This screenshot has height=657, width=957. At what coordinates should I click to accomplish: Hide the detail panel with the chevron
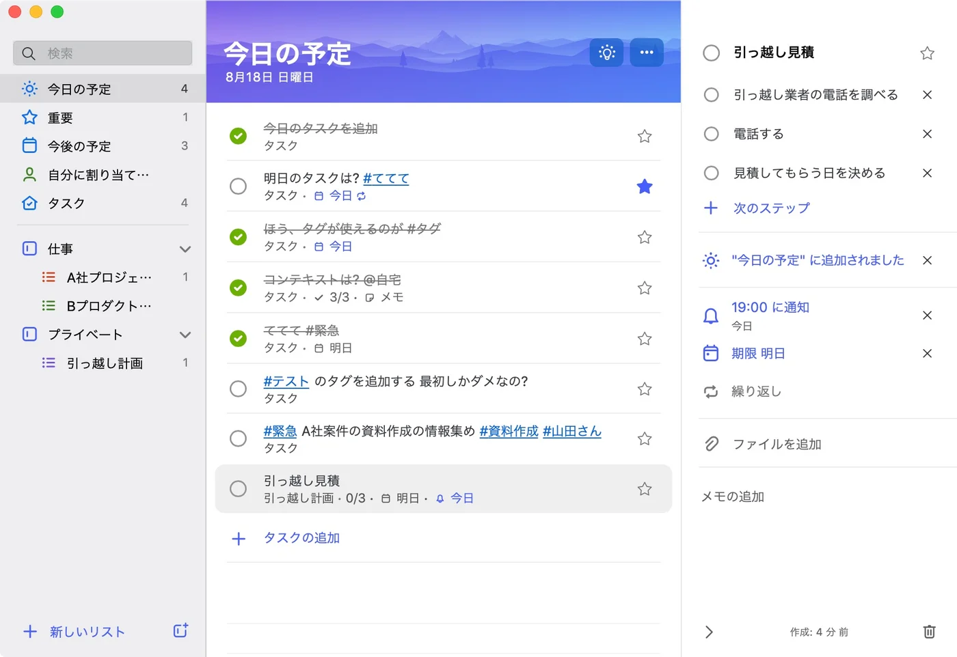(709, 632)
